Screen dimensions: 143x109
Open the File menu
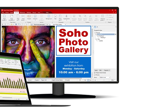point(3,12)
